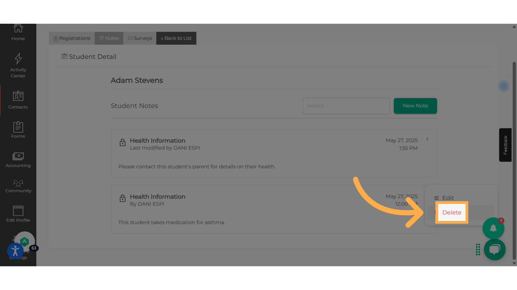Image resolution: width=517 pixels, height=290 pixels.
Task: Go Back to List
Action: point(176,38)
